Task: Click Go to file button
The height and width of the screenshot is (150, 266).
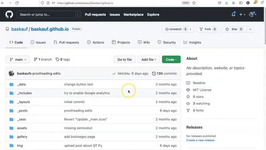Action: (x=125, y=60)
